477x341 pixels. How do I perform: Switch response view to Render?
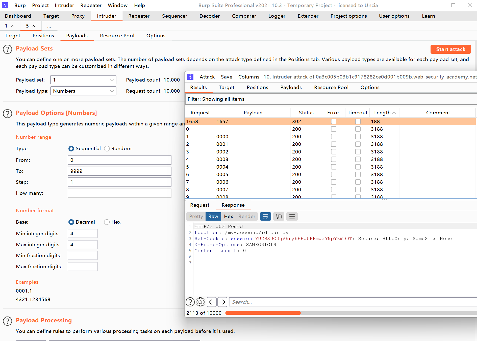pyautogui.click(x=247, y=216)
